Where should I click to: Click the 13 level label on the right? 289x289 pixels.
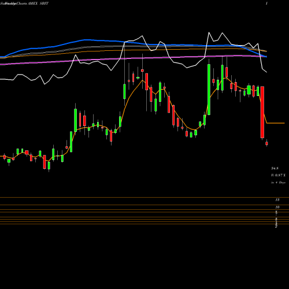(x=277, y=200)
